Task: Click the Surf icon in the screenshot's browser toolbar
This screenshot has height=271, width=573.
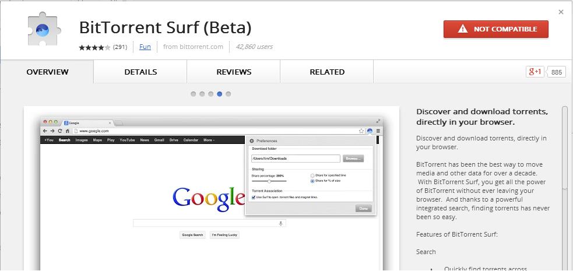Action: (x=370, y=131)
